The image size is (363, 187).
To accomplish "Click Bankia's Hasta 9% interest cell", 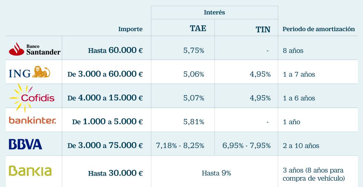I will [216, 173].
